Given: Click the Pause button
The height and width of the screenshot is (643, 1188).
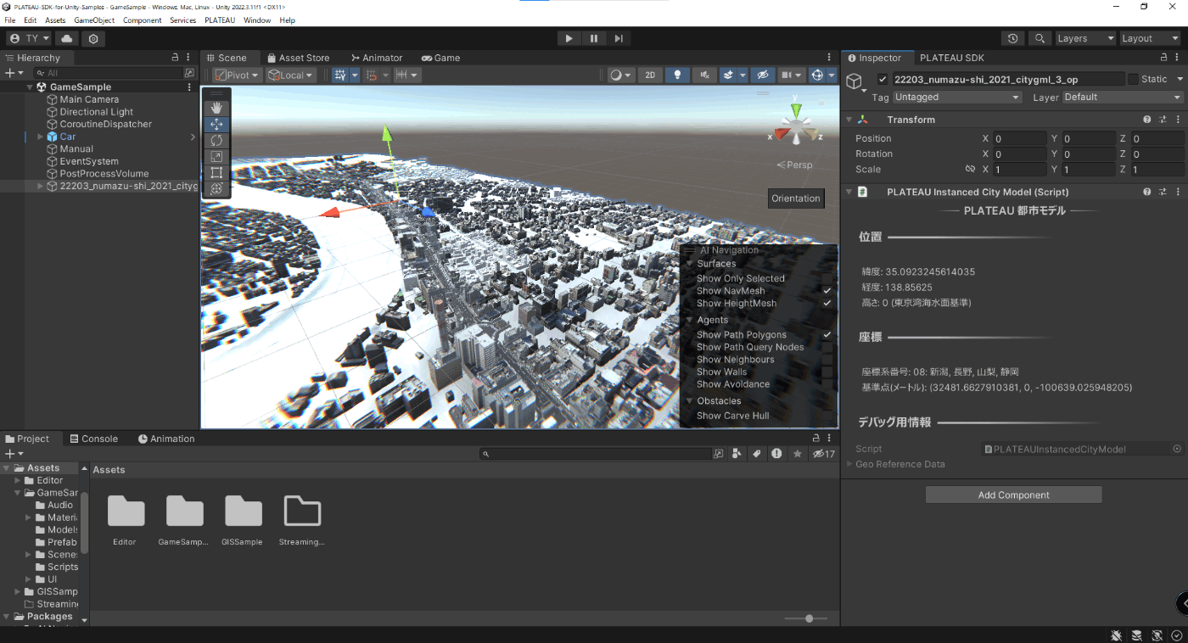Looking at the screenshot, I should pos(594,38).
